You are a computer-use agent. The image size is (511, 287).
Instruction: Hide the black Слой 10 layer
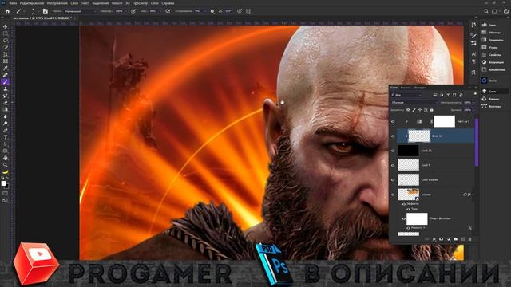[x=393, y=151]
